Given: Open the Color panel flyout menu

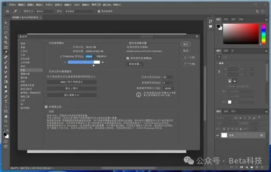Looking at the screenshot, I should (x=266, y=20).
